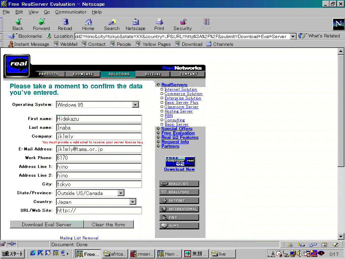Click the status bar security lock icon
345x259 pixels.
pyautogui.click(x=3, y=244)
